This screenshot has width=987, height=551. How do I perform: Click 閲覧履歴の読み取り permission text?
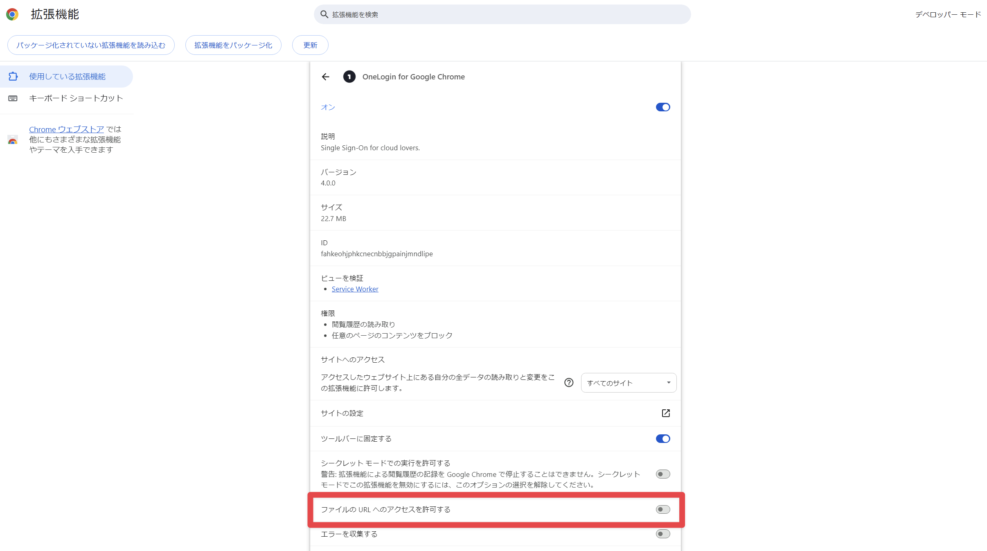point(363,325)
